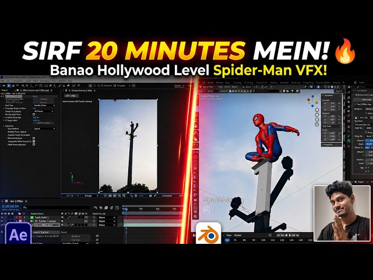Toggle the Shy layers timeline switch
Viewport: 373px width, 280px height.
[101, 208]
